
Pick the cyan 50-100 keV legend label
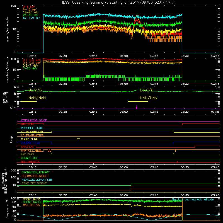31,18
